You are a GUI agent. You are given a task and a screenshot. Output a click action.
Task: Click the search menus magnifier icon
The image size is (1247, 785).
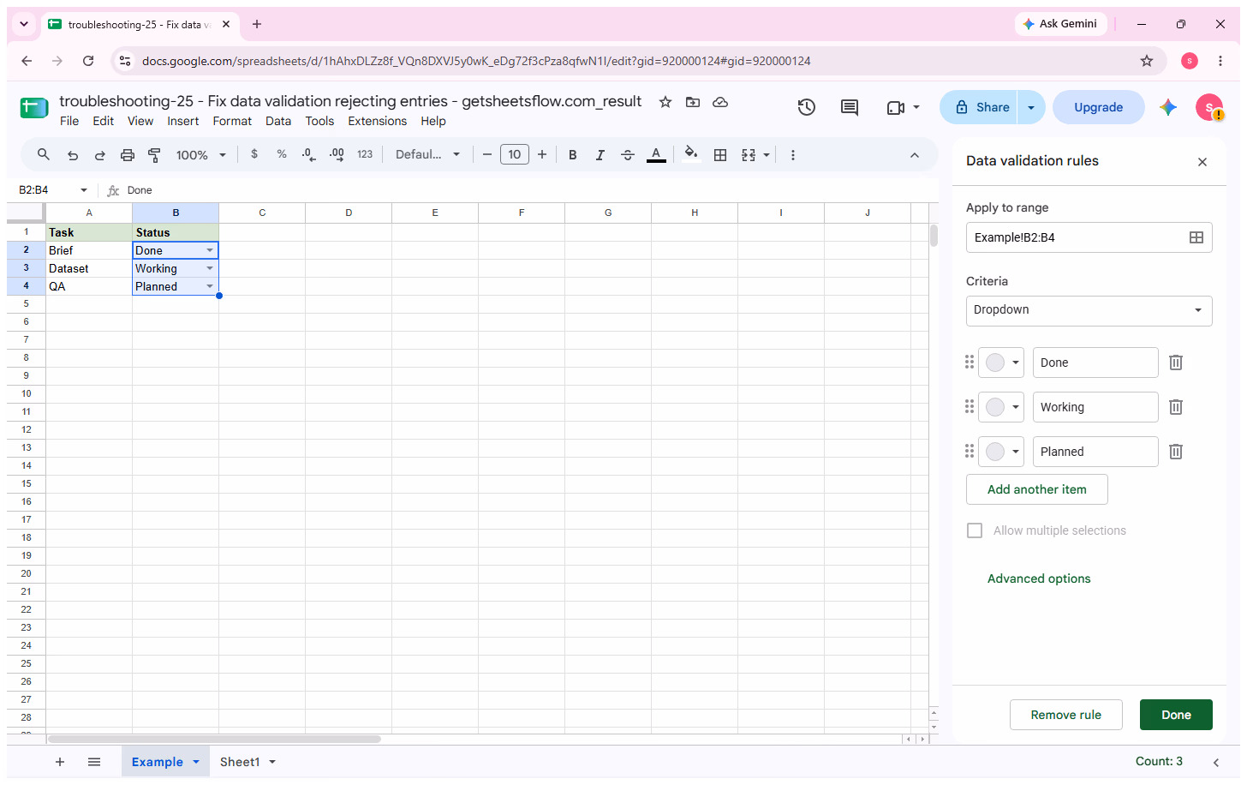tap(44, 154)
